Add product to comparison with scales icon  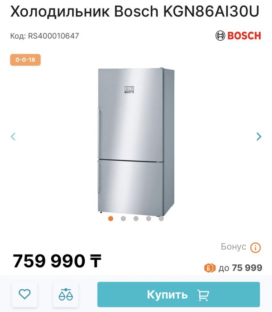pos(66,294)
